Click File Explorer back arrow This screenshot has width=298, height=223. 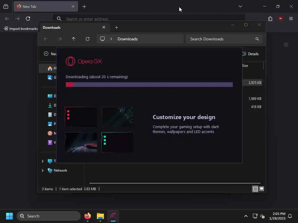pos(46,39)
